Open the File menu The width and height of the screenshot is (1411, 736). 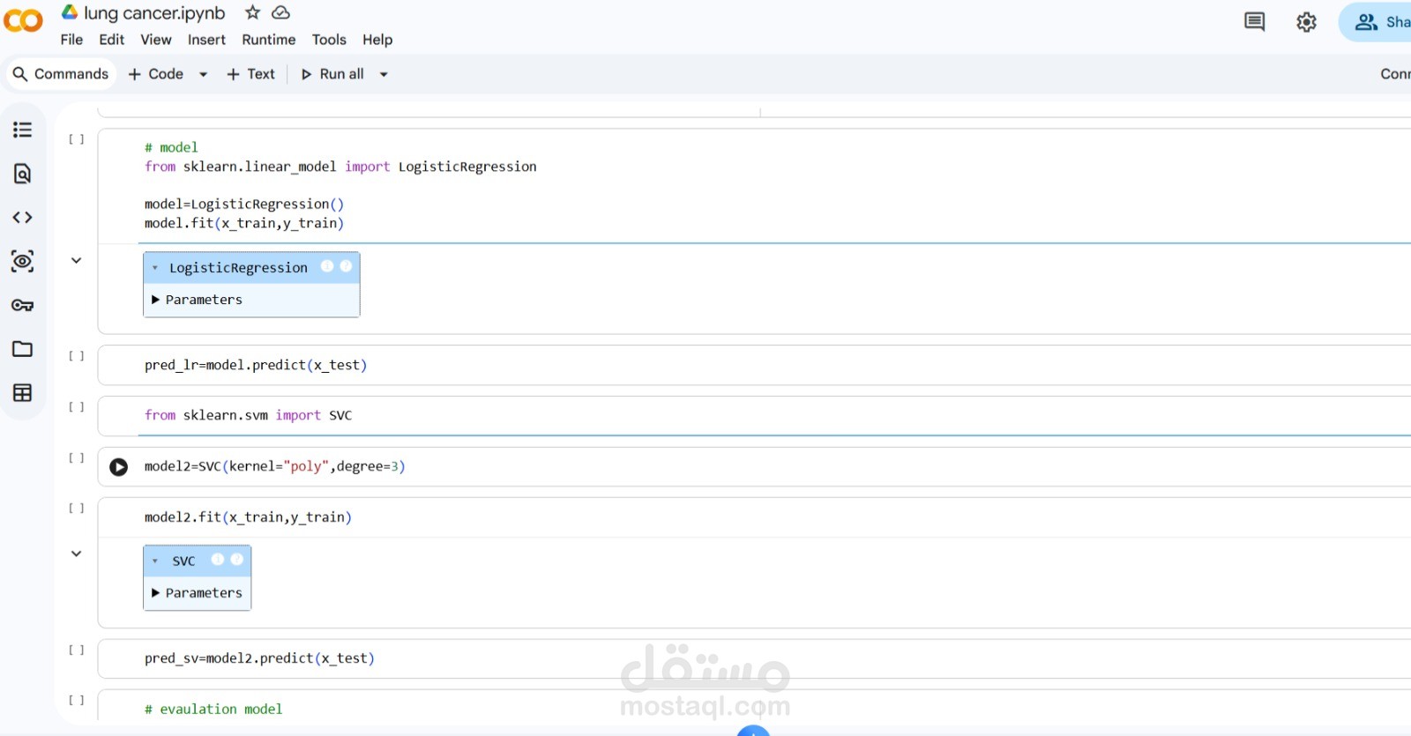[x=71, y=40]
